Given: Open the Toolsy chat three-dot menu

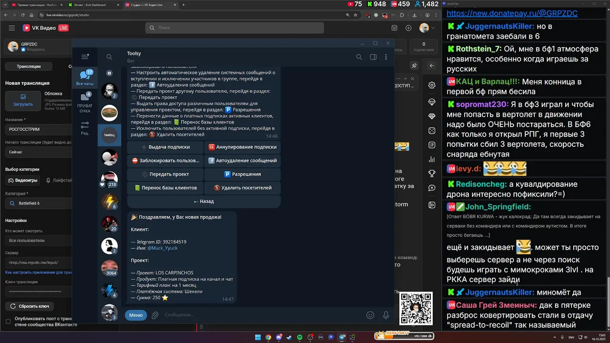Looking at the screenshot, I should click(386, 57).
